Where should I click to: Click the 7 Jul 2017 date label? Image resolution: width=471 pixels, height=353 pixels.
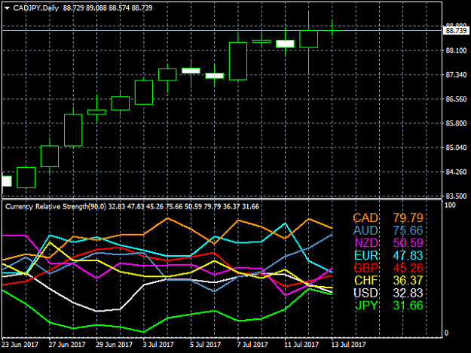coord(252,345)
